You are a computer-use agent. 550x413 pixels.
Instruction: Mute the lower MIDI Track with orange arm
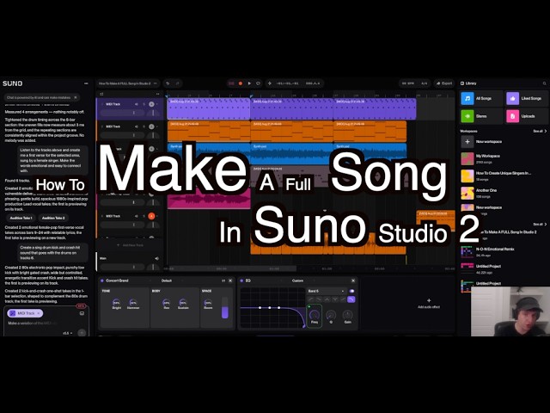coord(137,216)
